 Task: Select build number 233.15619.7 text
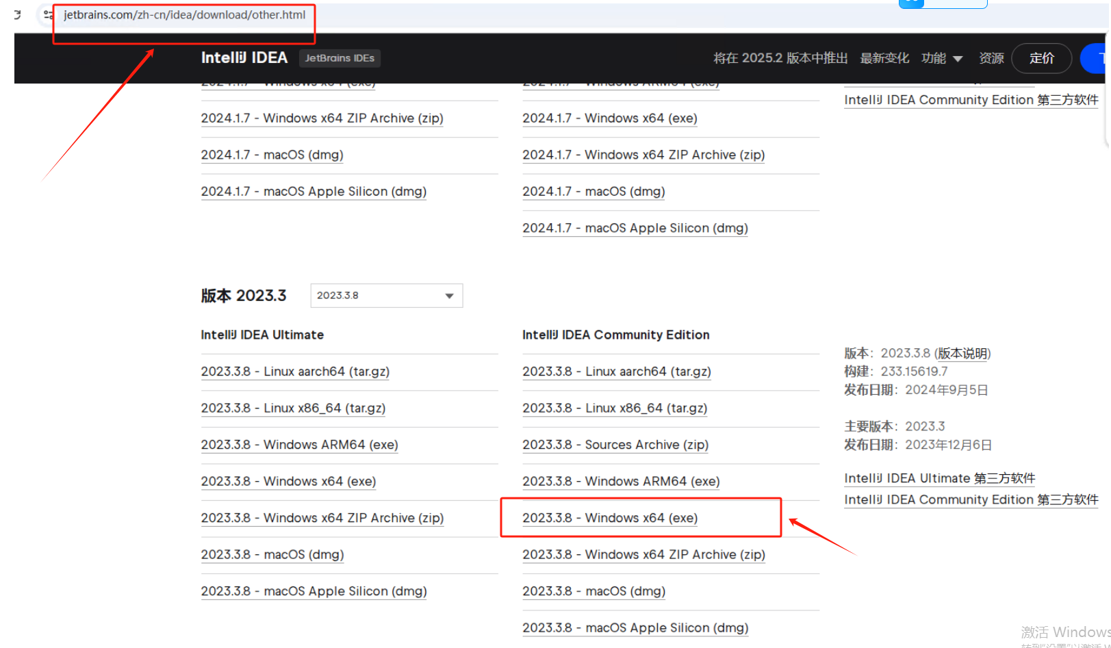tap(914, 372)
